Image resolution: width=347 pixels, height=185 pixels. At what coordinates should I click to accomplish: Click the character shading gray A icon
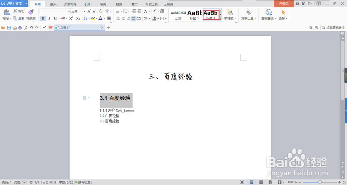[x=109, y=18]
